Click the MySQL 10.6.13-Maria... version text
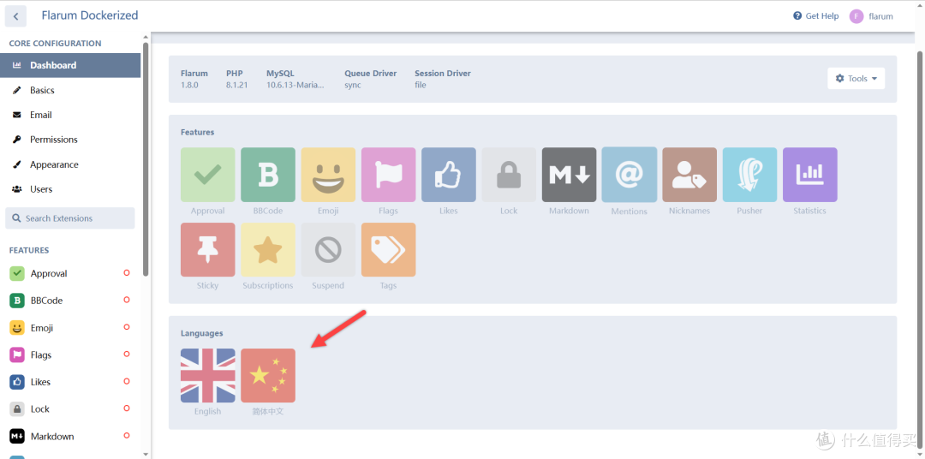Screen dimensions: 925x459 pos(295,85)
